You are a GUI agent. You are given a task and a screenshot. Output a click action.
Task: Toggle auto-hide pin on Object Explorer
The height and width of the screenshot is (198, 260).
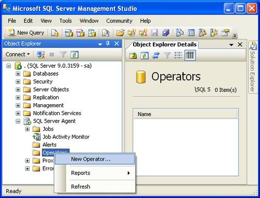click(108, 44)
